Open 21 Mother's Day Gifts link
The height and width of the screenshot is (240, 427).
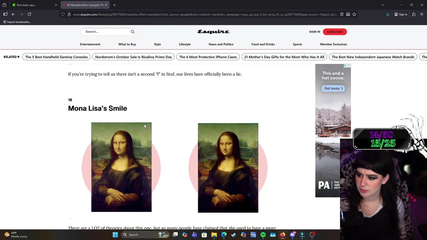(284, 57)
